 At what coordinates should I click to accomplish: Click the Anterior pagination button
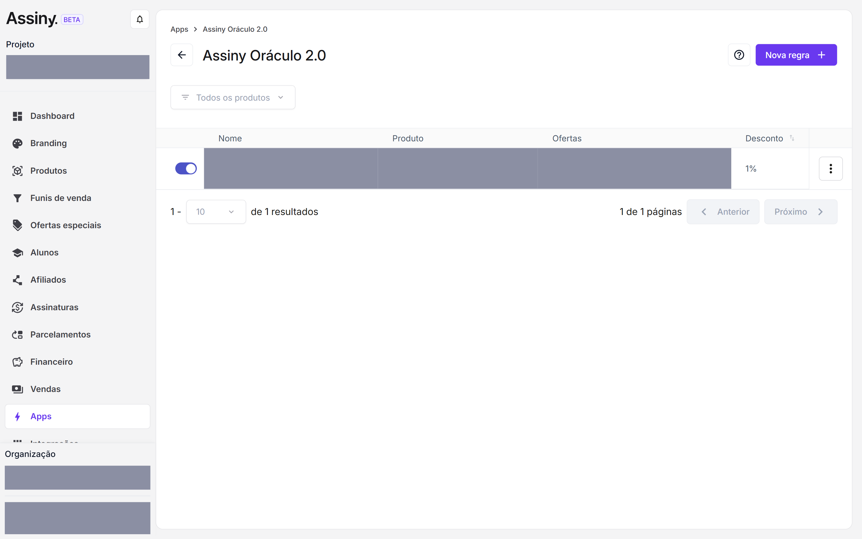(x=723, y=212)
